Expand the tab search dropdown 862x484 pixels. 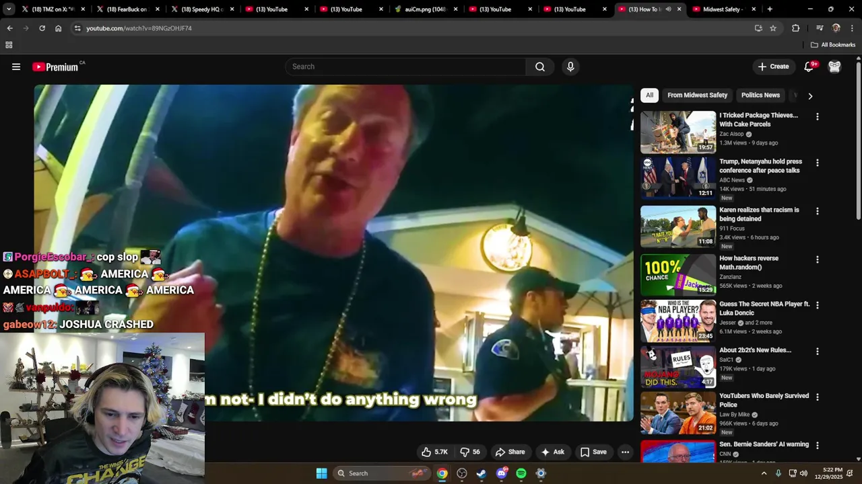click(9, 9)
